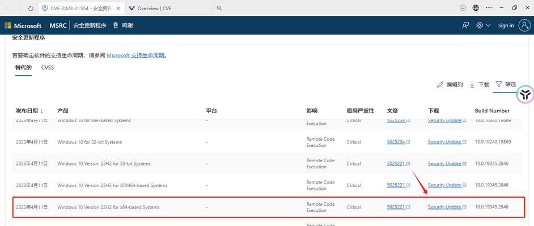Click the 安全更新程序 section heading
Image resolution: width=534 pixels, height=226 pixels.
(x=28, y=38)
